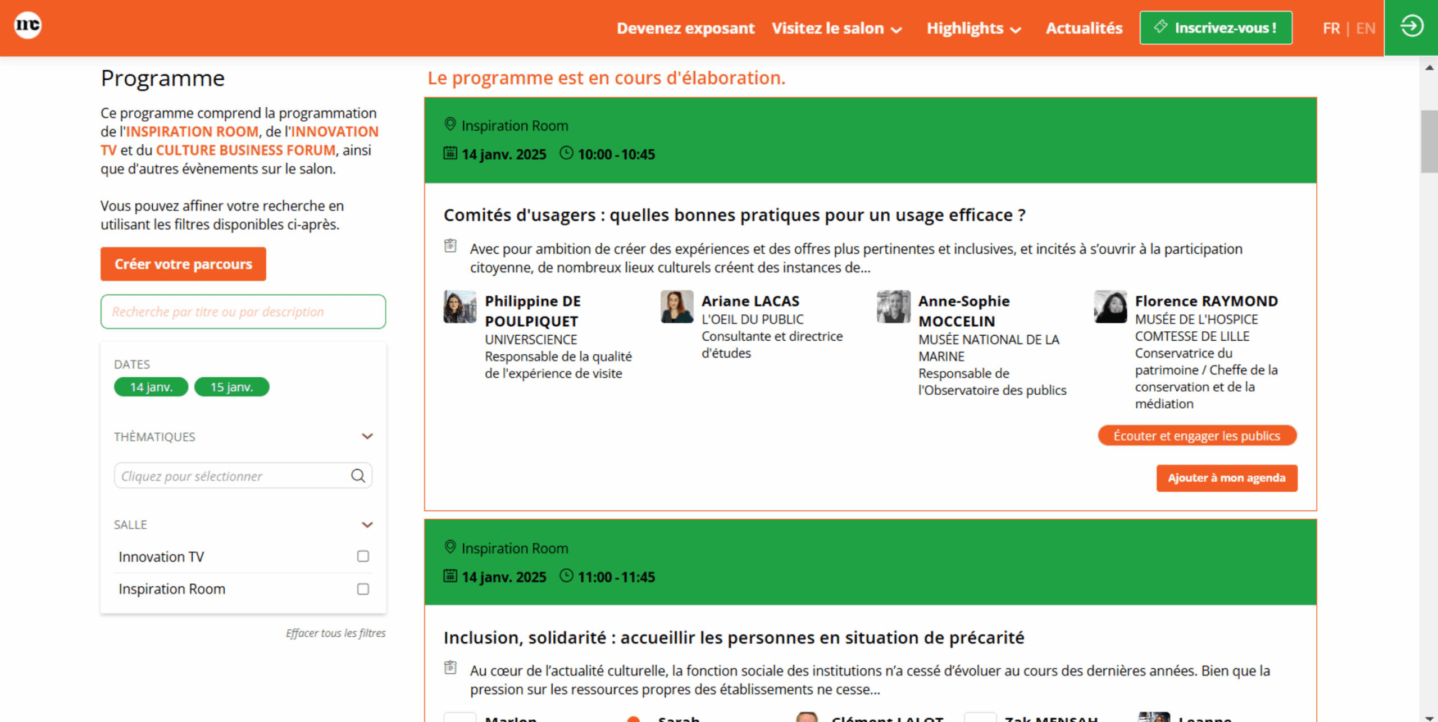The image size is (1438, 722).
Task: Click the clock icon beside 10:00 - 10:45
Action: (566, 153)
